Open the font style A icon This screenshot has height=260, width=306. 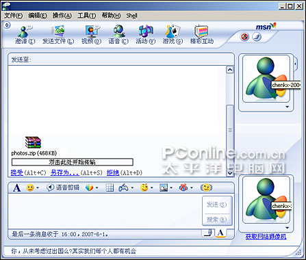tap(16, 188)
